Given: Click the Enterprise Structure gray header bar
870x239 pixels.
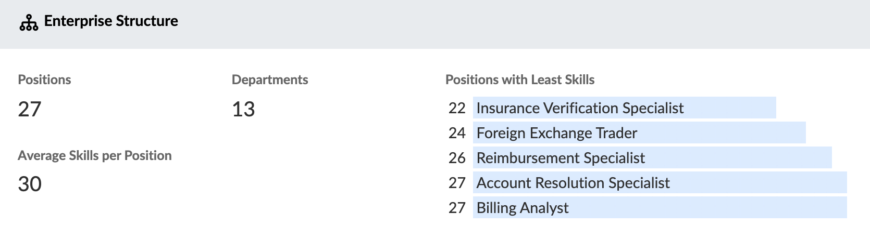Looking at the screenshot, I should point(435,24).
